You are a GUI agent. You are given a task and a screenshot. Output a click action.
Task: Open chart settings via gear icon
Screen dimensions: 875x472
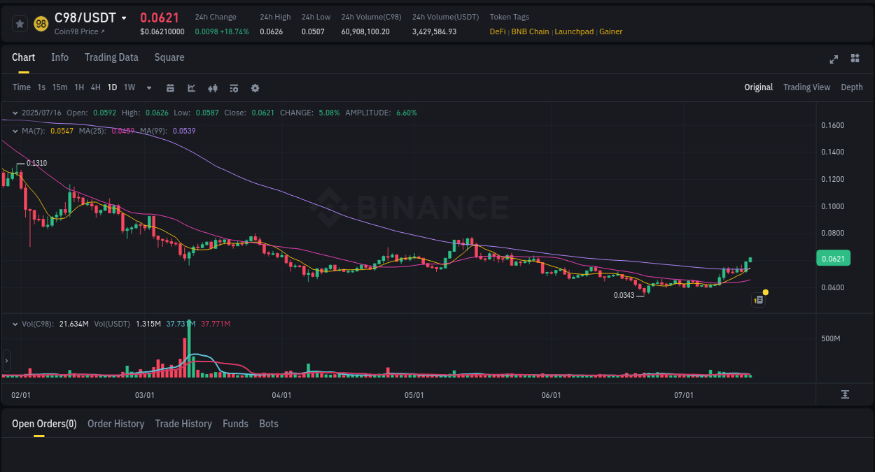(255, 87)
